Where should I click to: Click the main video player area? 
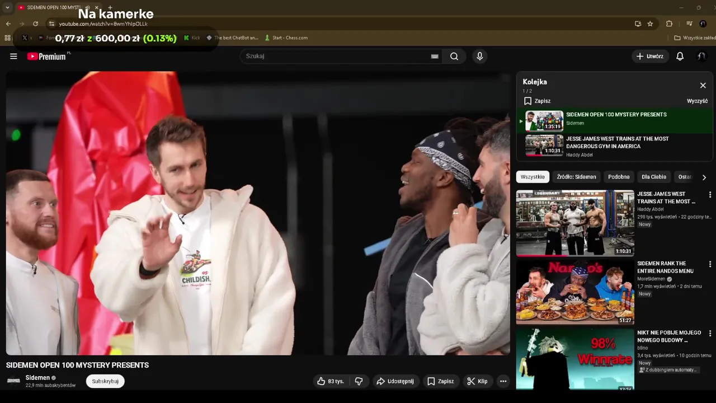pos(258,213)
